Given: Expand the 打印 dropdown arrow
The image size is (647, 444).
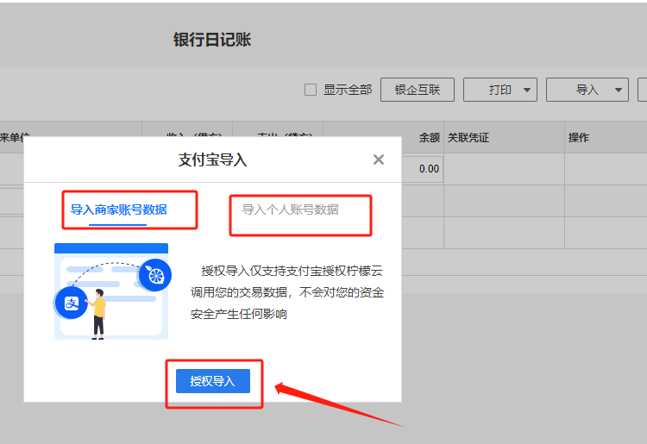Looking at the screenshot, I should pos(527,90).
